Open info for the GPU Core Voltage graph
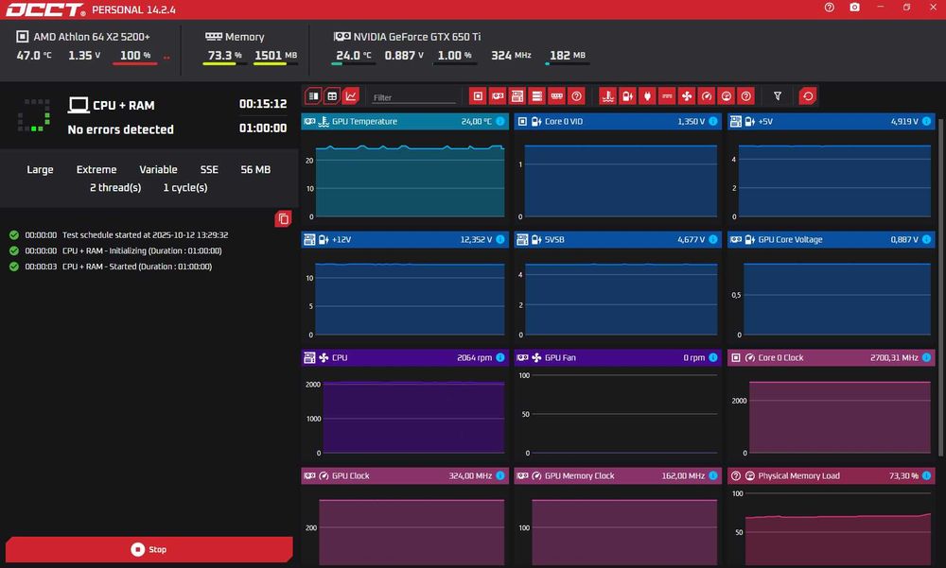Image resolution: width=946 pixels, height=568 pixels. click(926, 239)
